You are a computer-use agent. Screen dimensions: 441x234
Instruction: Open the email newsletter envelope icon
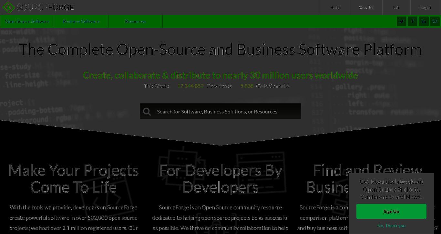pos(435,21)
